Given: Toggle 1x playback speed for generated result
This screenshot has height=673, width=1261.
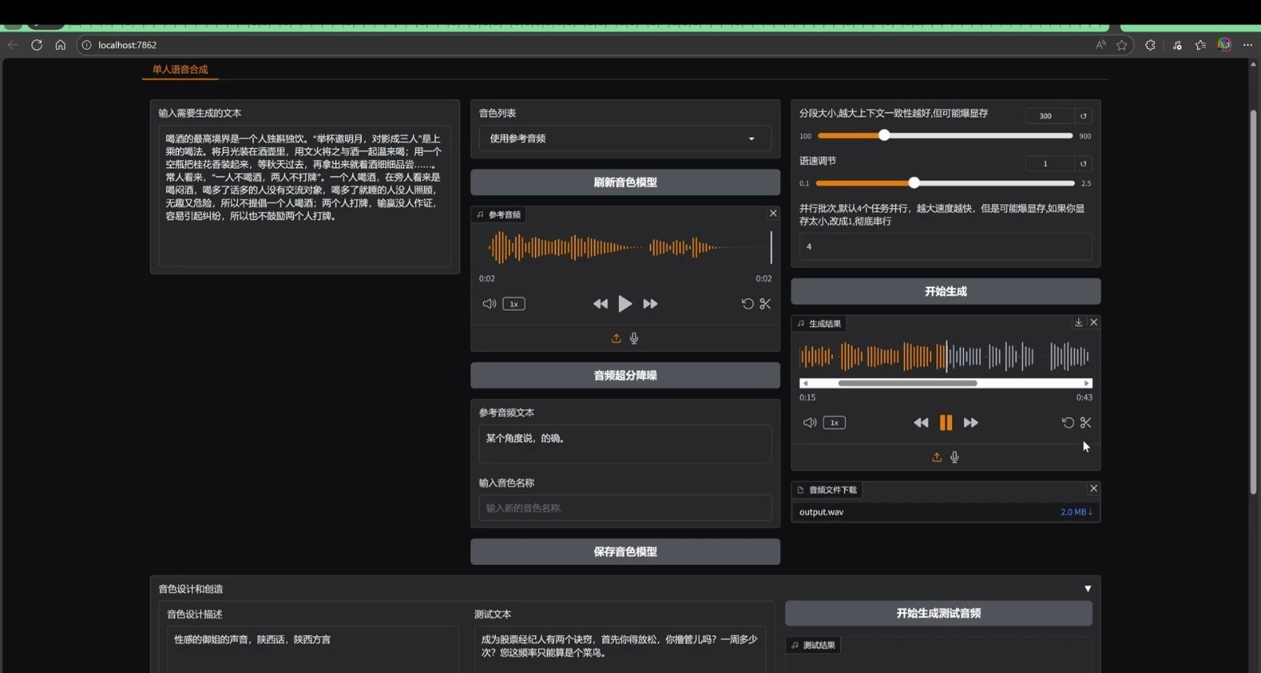Looking at the screenshot, I should 834,422.
